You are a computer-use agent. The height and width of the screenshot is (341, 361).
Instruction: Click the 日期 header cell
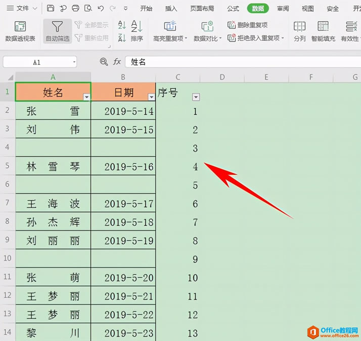(x=123, y=92)
